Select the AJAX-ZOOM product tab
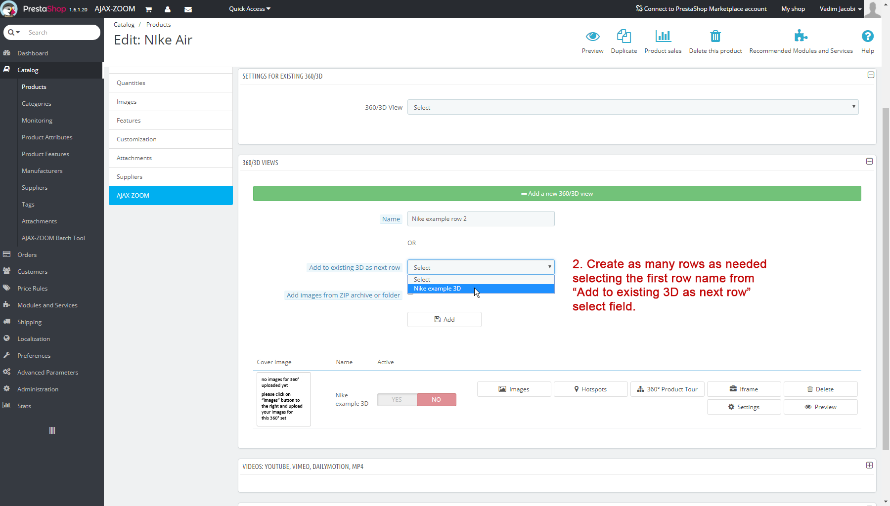Image resolution: width=890 pixels, height=506 pixels. 171,195
